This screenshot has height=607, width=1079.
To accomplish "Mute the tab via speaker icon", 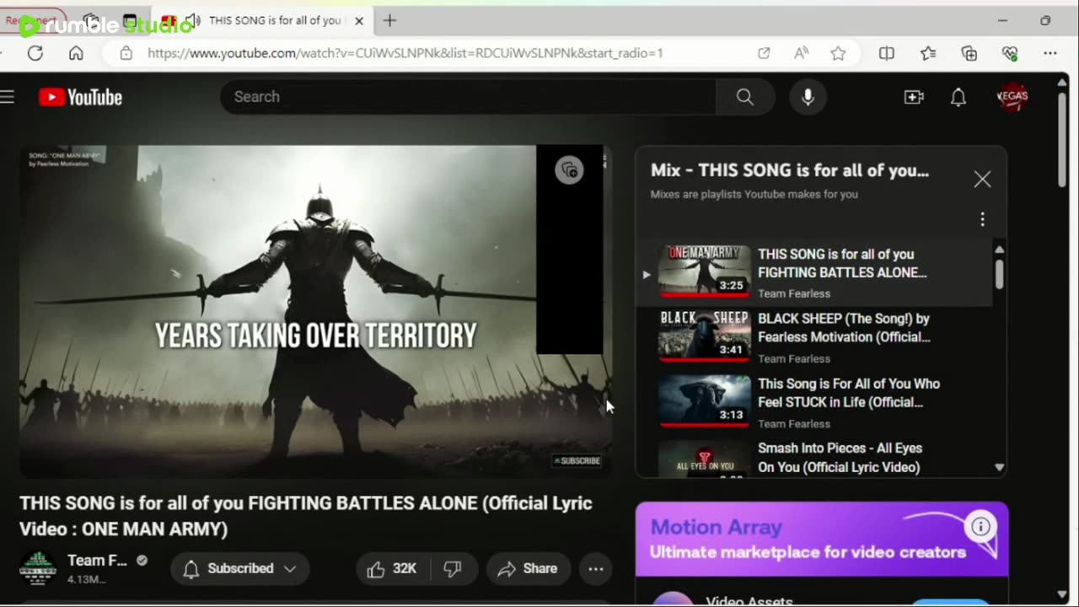I will 193,20.
